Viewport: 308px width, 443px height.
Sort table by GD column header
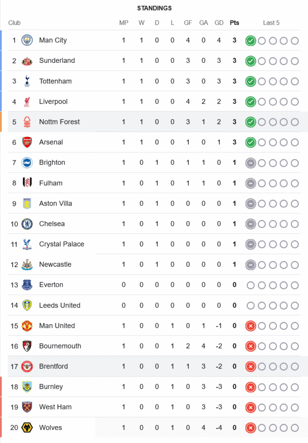point(219,23)
